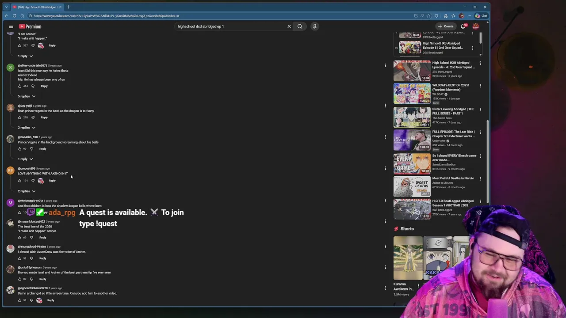The width and height of the screenshot is (566, 318).
Task: Clear the search box with X
Action: (289, 26)
